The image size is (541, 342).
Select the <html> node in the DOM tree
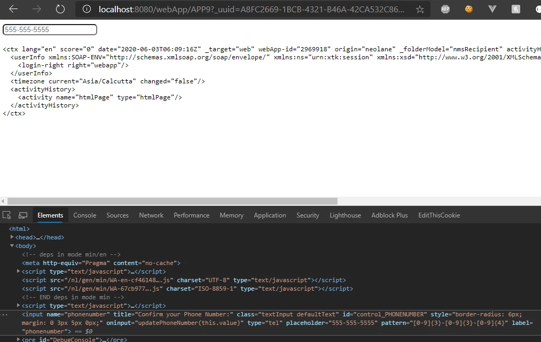(x=19, y=229)
